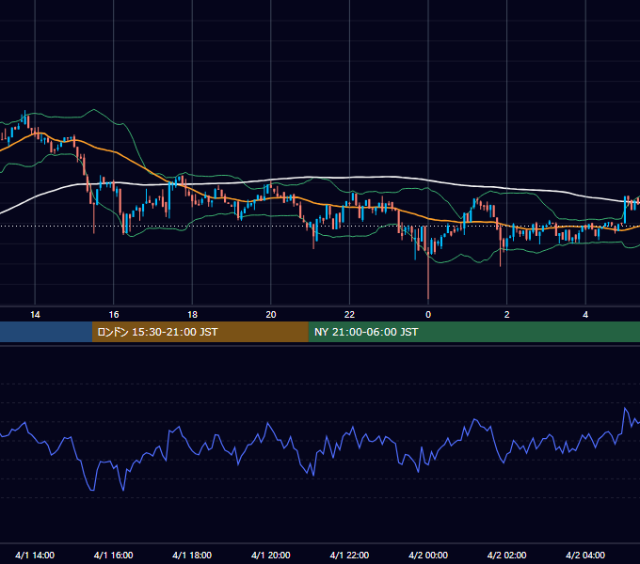Click the 4/2 00:00 label on oscillator axis

(x=428, y=555)
